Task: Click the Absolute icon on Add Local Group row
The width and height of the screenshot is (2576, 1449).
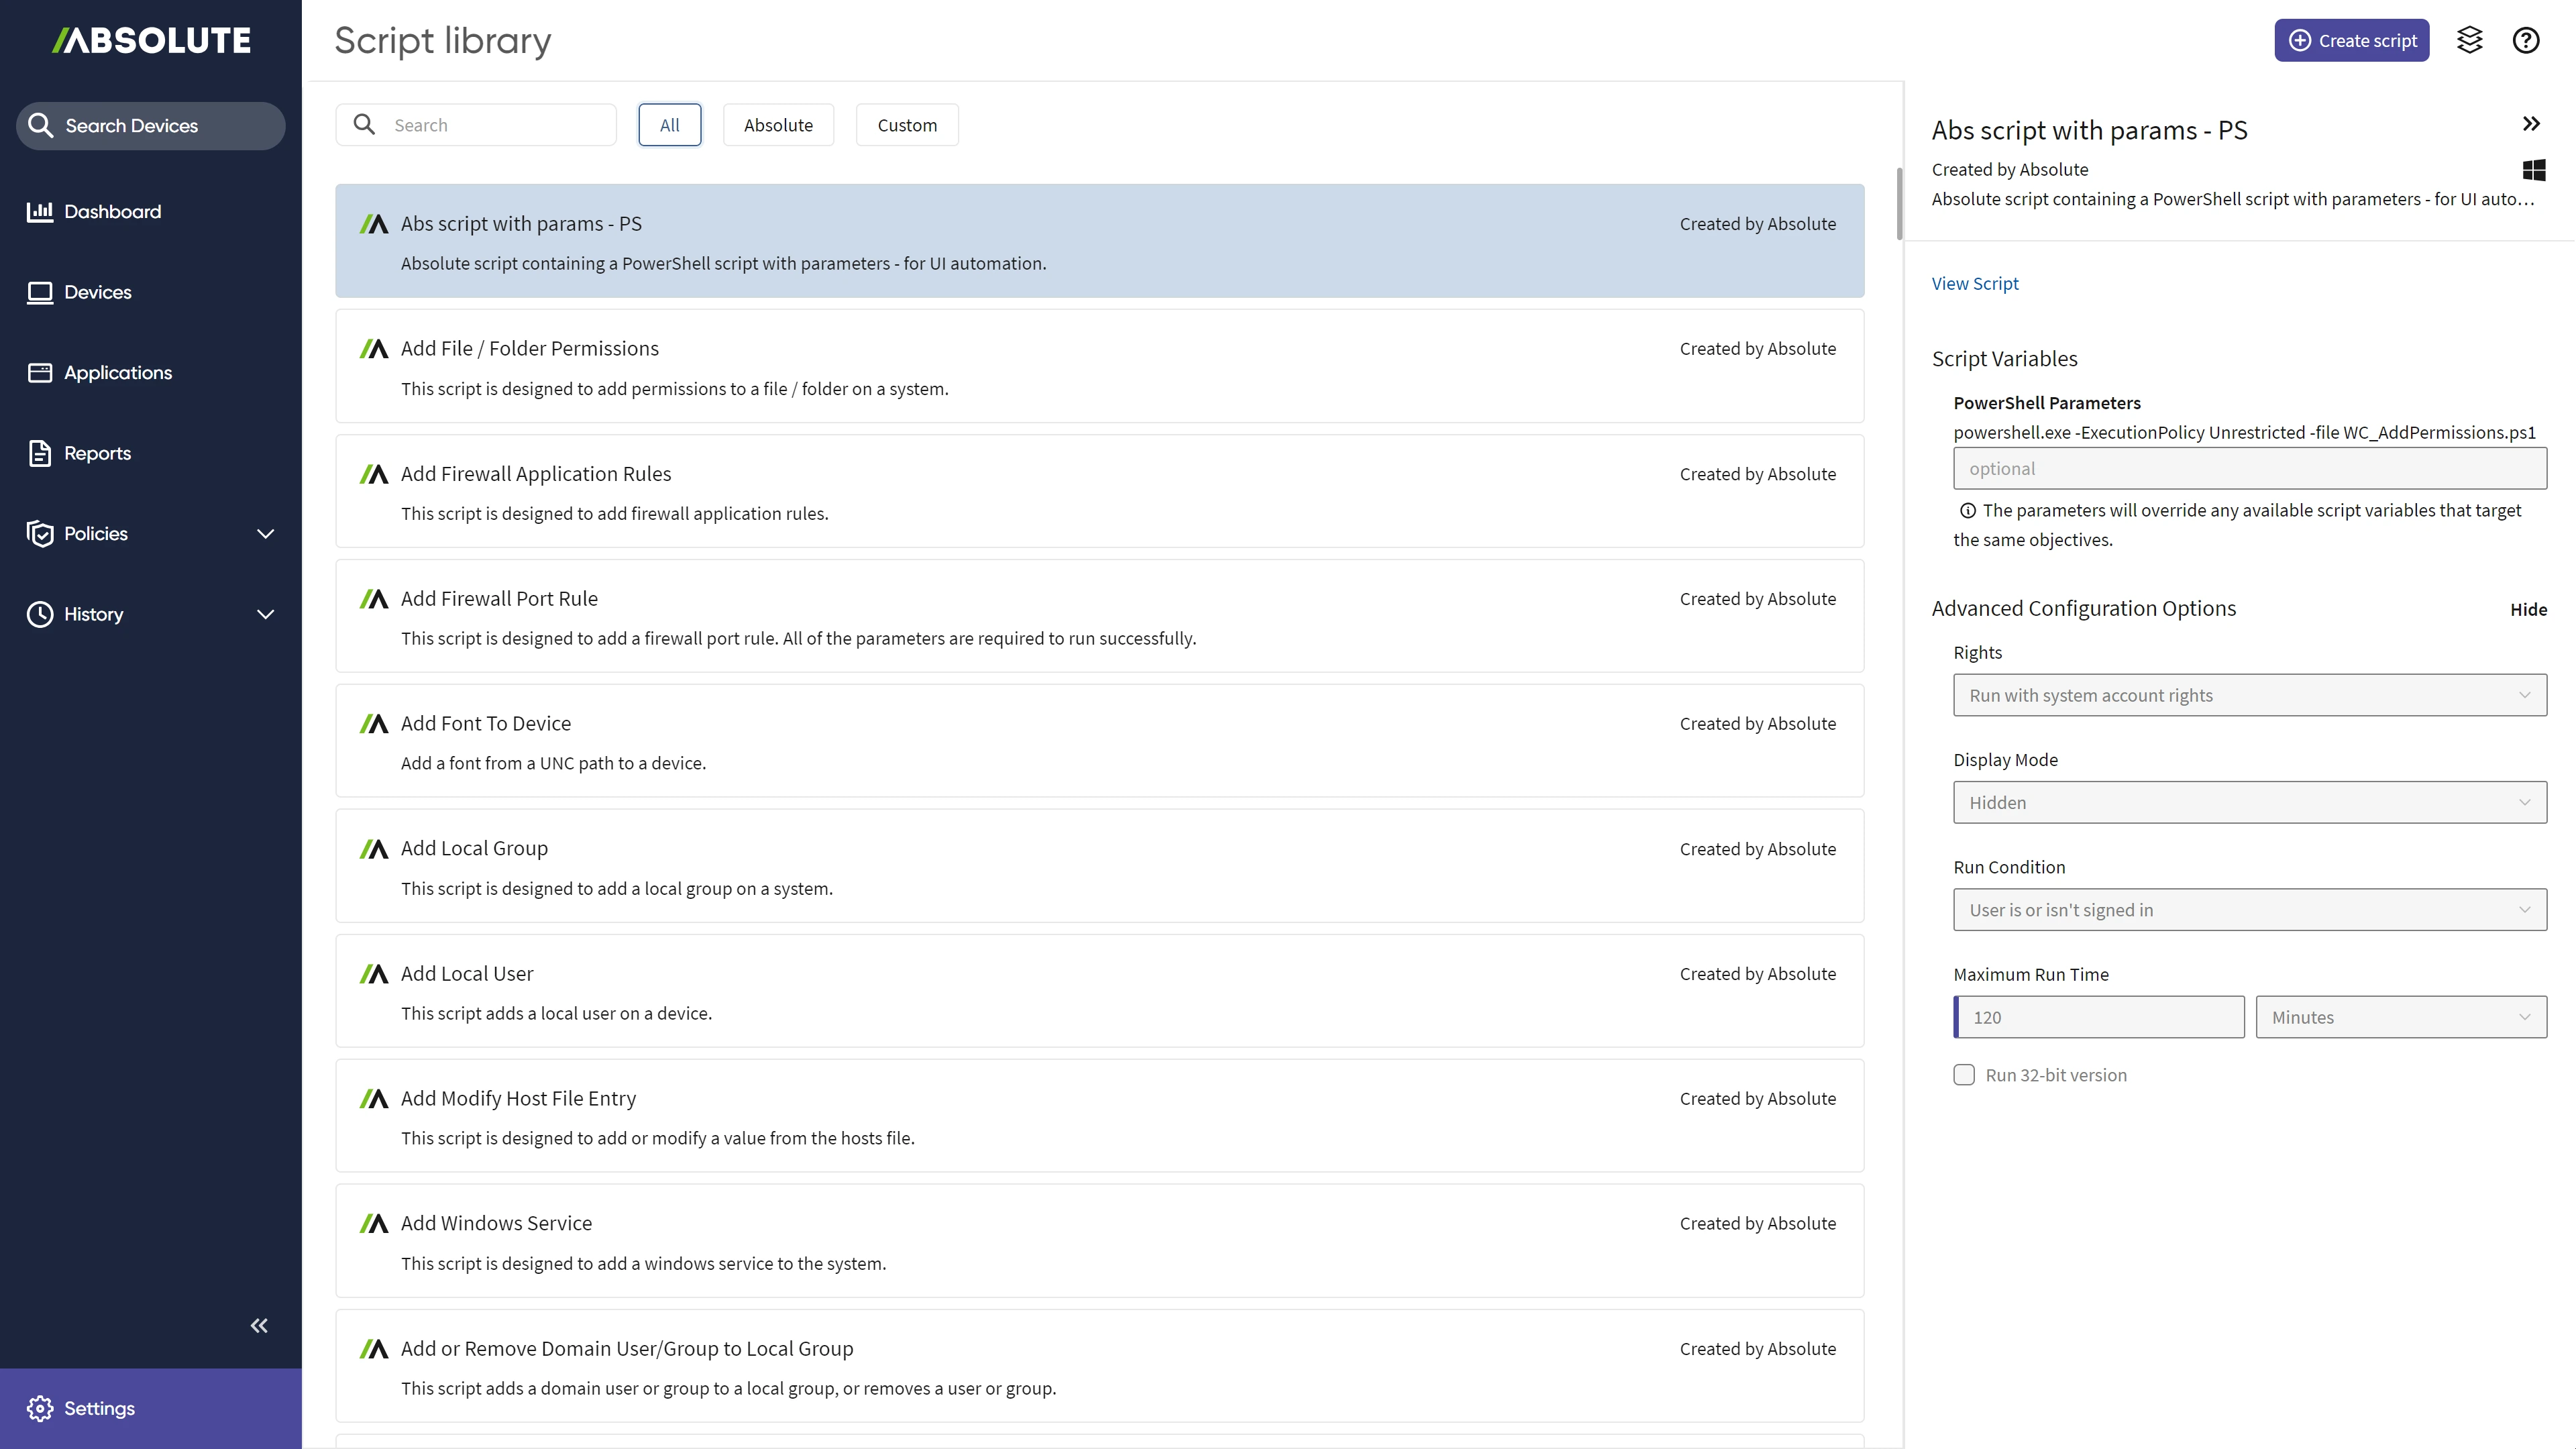Action: [374, 849]
